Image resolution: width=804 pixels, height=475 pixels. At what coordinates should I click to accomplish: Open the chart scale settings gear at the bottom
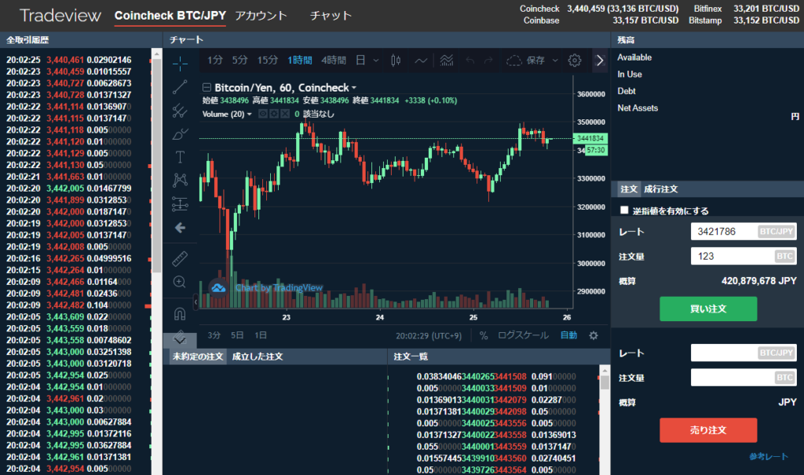click(594, 335)
